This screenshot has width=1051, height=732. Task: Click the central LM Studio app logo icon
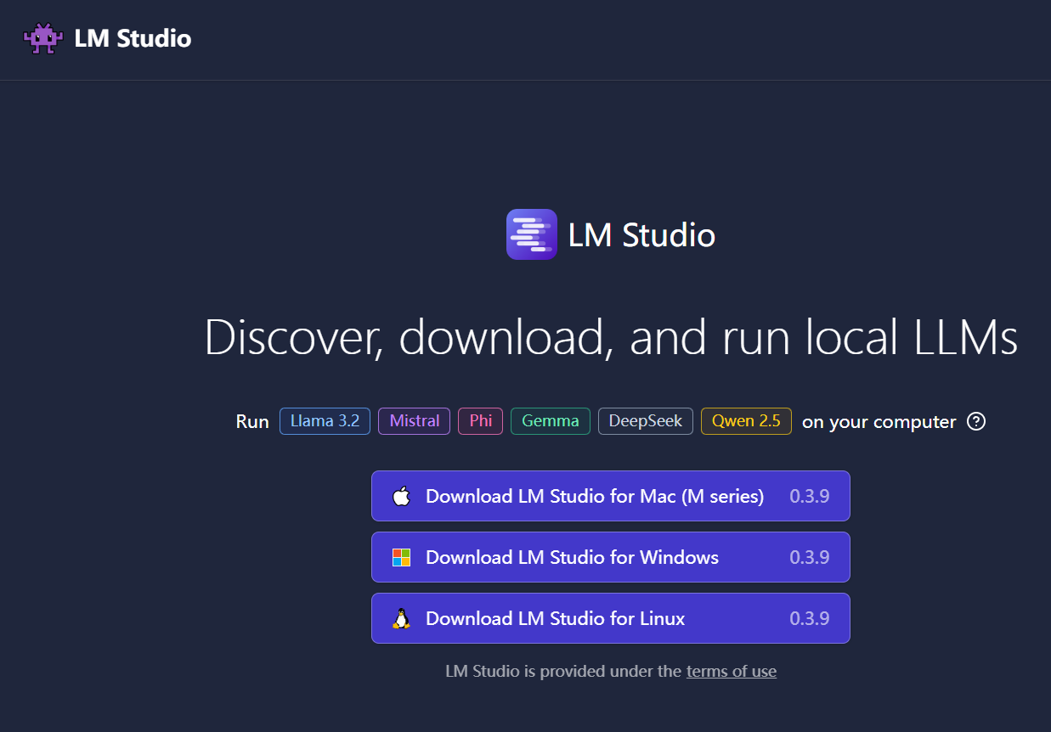(x=532, y=234)
